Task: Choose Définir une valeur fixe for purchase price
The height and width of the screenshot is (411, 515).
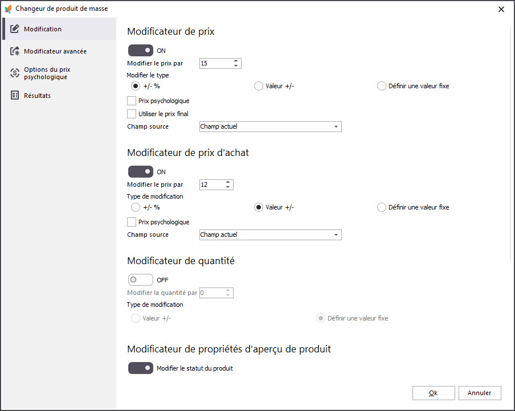Action: tap(381, 207)
